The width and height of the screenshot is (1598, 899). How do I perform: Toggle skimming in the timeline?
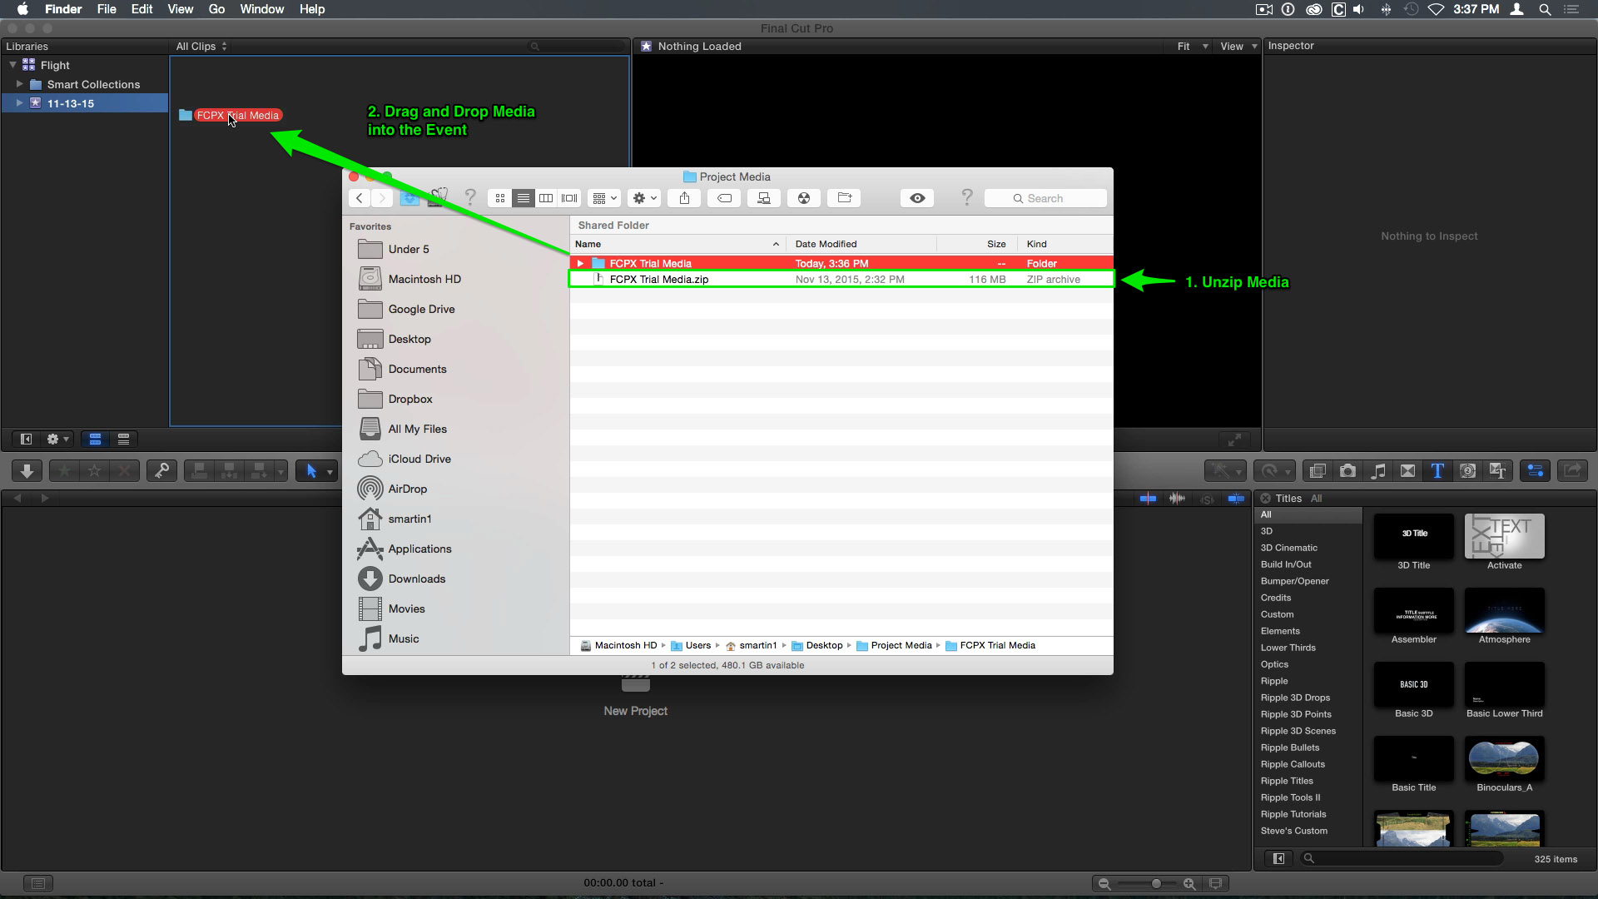pos(1148,499)
